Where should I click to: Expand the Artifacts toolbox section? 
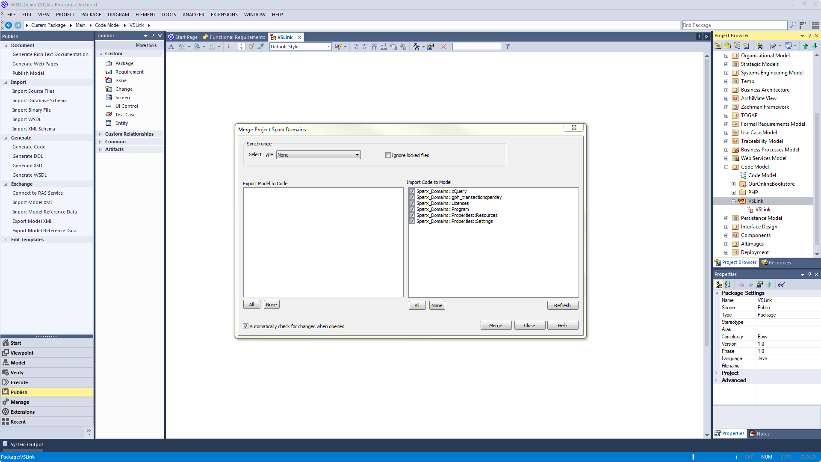click(100, 149)
